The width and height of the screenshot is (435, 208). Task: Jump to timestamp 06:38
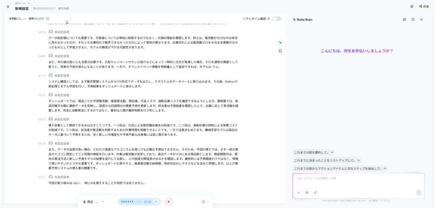pyautogui.click(x=42, y=143)
